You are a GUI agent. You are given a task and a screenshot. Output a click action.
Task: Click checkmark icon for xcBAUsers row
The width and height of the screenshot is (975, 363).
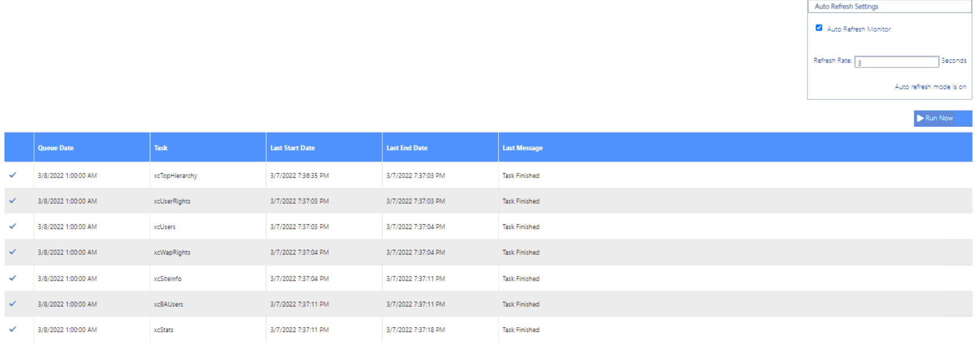(x=13, y=304)
